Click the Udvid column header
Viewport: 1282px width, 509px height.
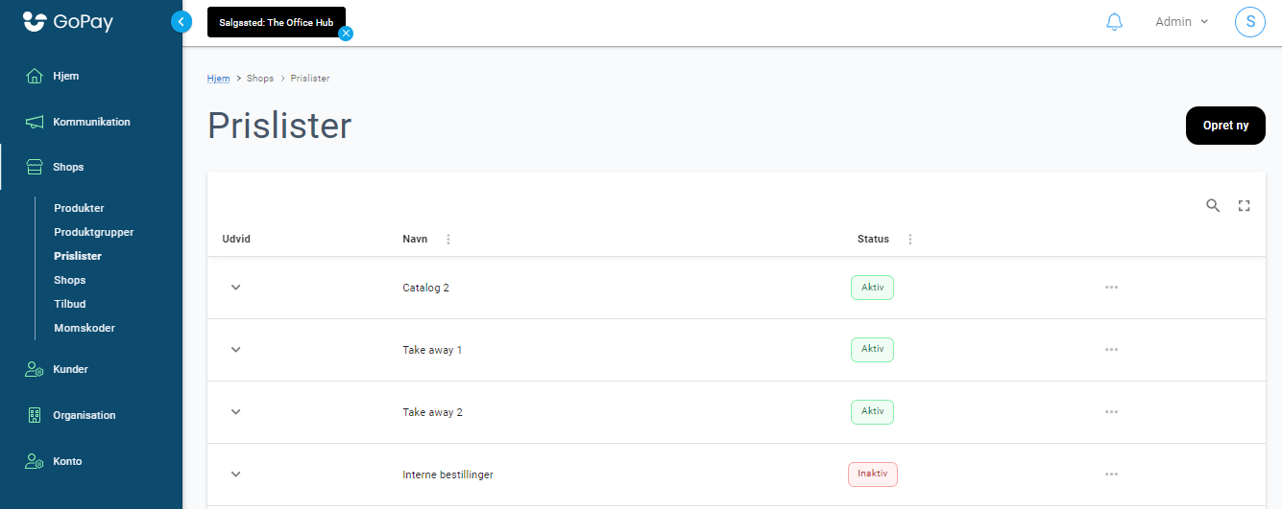(x=236, y=240)
